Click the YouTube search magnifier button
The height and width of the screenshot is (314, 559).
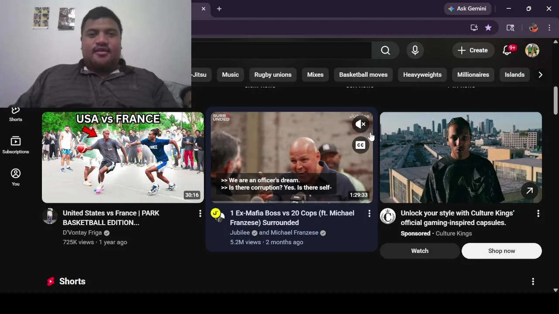(x=385, y=51)
